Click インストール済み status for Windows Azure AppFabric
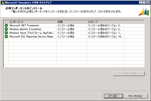The width and height of the screenshot is (151, 101). tap(66, 33)
